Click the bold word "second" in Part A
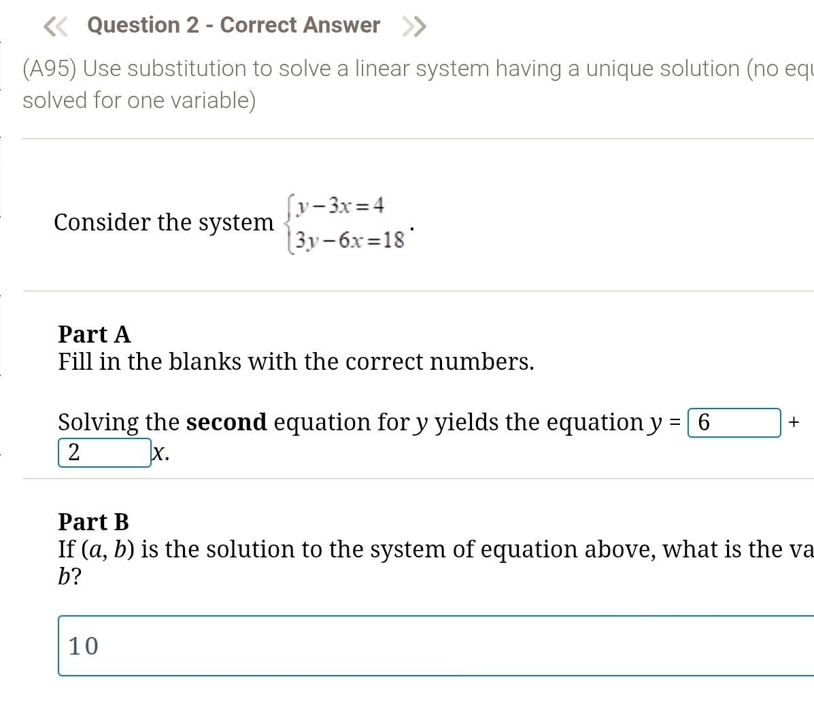Screen dimensions: 814x709 tap(226, 422)
